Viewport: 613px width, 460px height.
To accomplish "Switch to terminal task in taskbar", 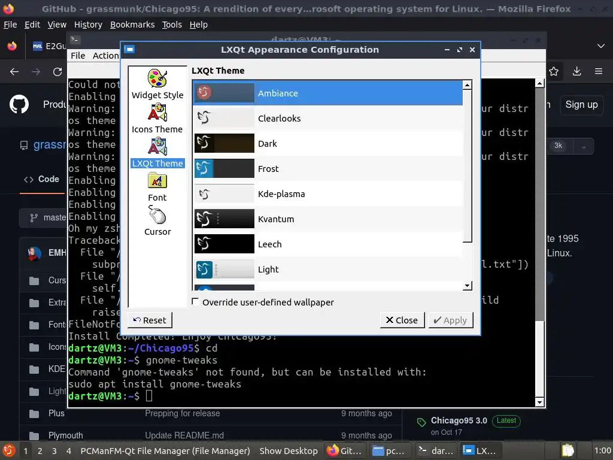I will click(x=436, y=451).
